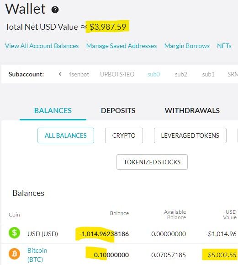Screen dimensions: 238x265
Task: Click the Wallet help question-mark icon
Action: [x=55, y=10]
